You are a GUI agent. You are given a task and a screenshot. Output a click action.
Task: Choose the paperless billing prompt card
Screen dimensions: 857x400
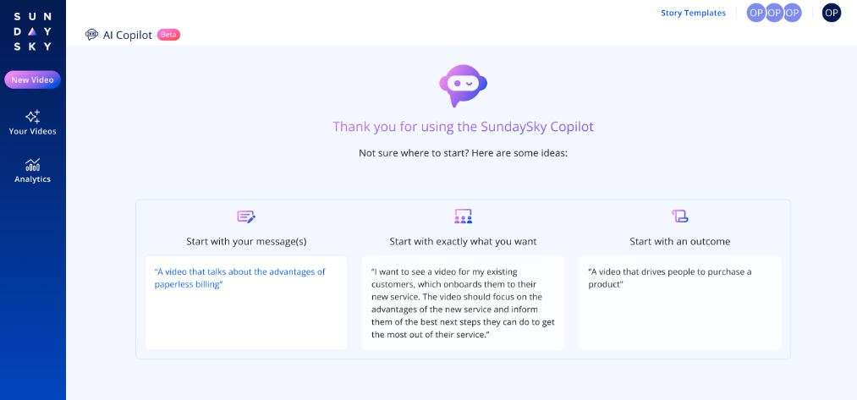[246, 302]
